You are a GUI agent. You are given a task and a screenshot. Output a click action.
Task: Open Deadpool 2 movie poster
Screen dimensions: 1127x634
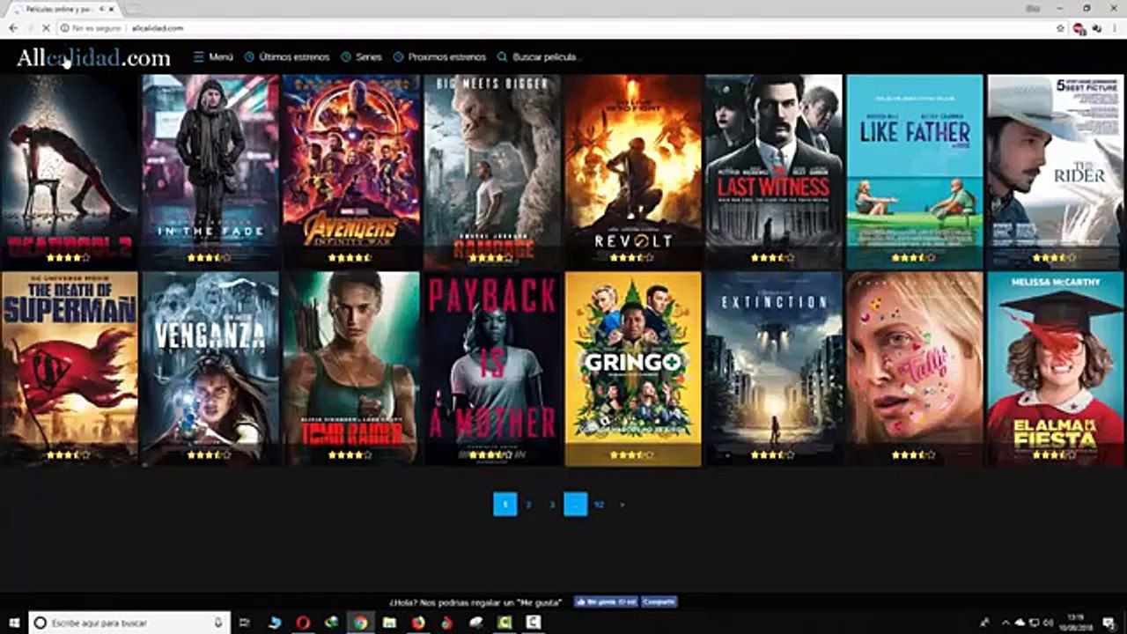(x=70, y=172)
